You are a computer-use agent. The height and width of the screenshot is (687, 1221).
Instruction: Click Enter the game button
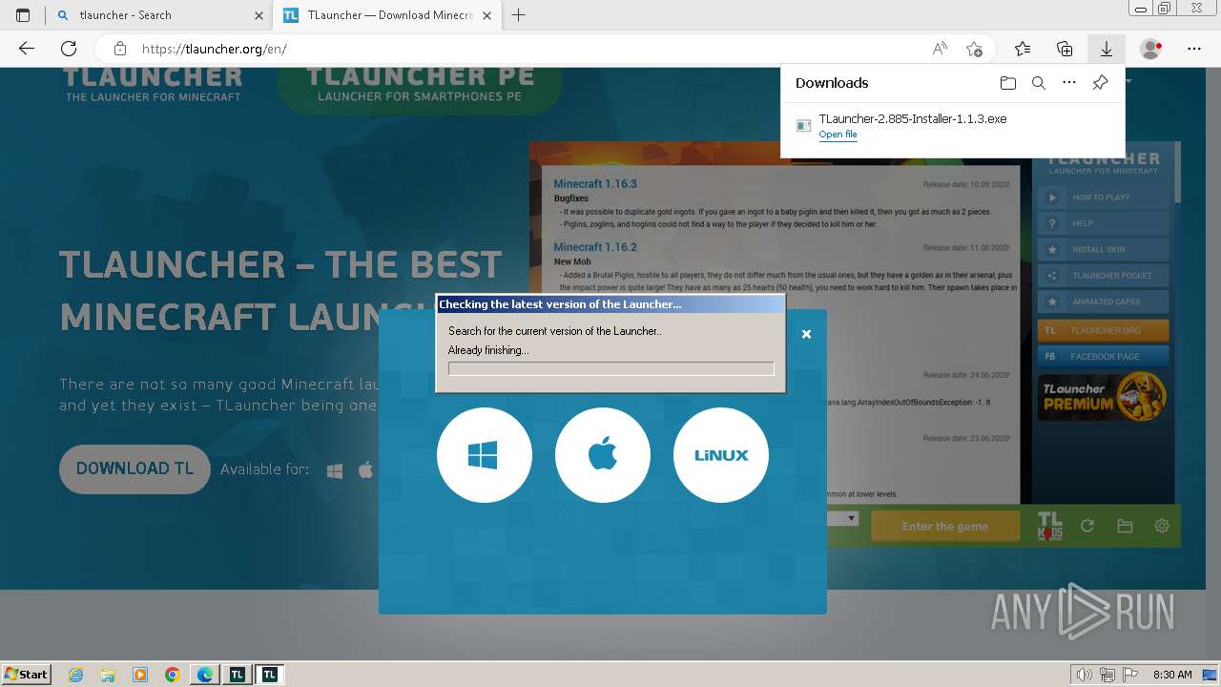[x=944, y=526]
